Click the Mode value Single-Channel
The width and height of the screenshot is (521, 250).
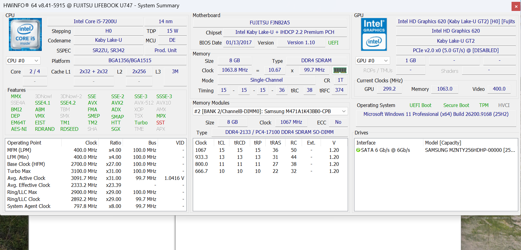(x=267, y=80)
